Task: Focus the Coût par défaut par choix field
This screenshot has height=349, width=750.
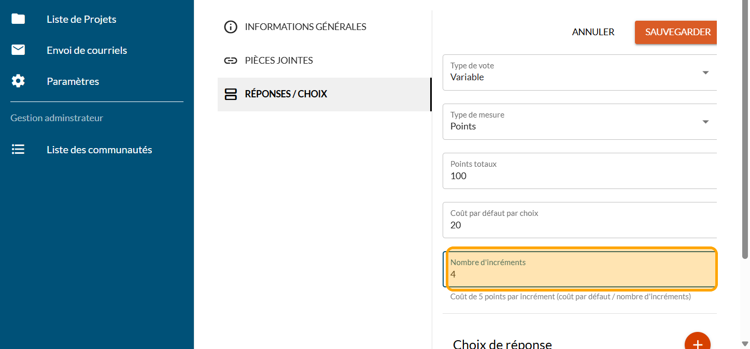Action: (579, 225)
